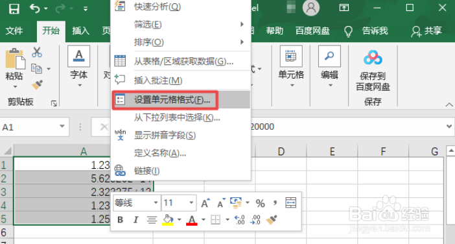
Task: Expand the formula bar chevron
Action: click(x=449, y=127)
